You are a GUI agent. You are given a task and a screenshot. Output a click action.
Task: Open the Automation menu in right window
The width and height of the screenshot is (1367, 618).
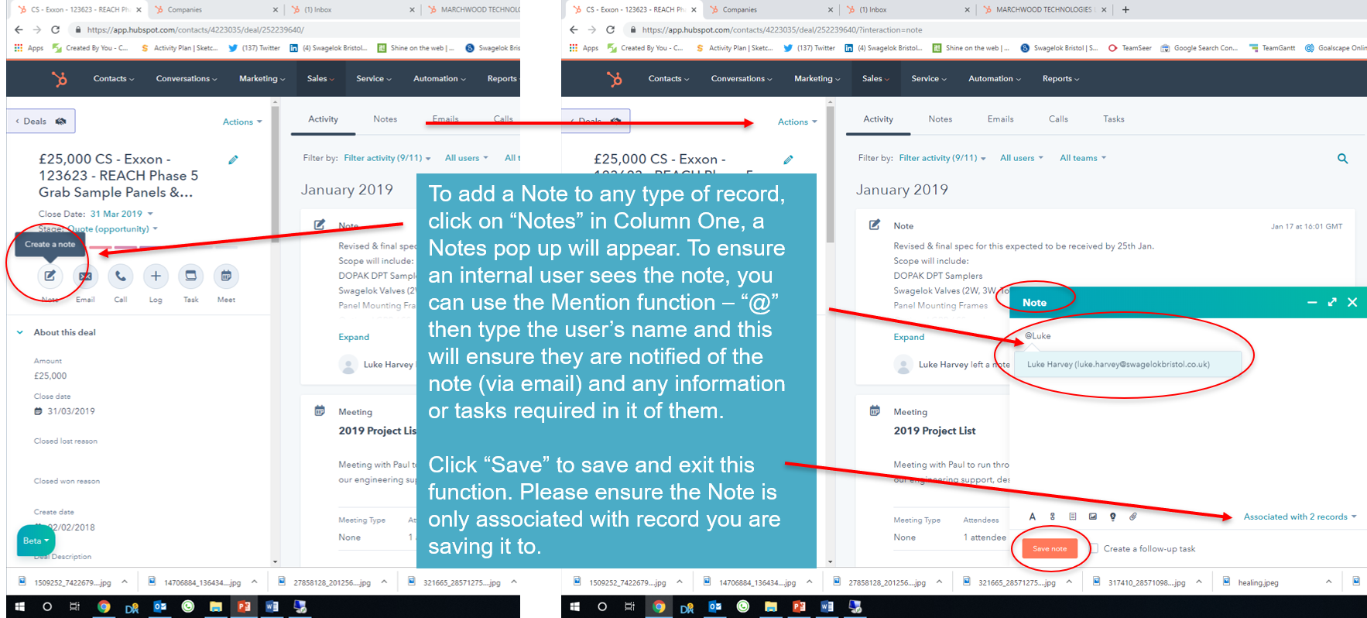coord(994,78)
